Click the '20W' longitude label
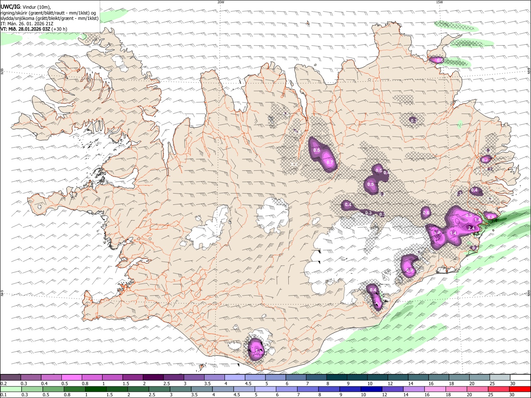This screenshot has height=398, width=531. [221, 2]
